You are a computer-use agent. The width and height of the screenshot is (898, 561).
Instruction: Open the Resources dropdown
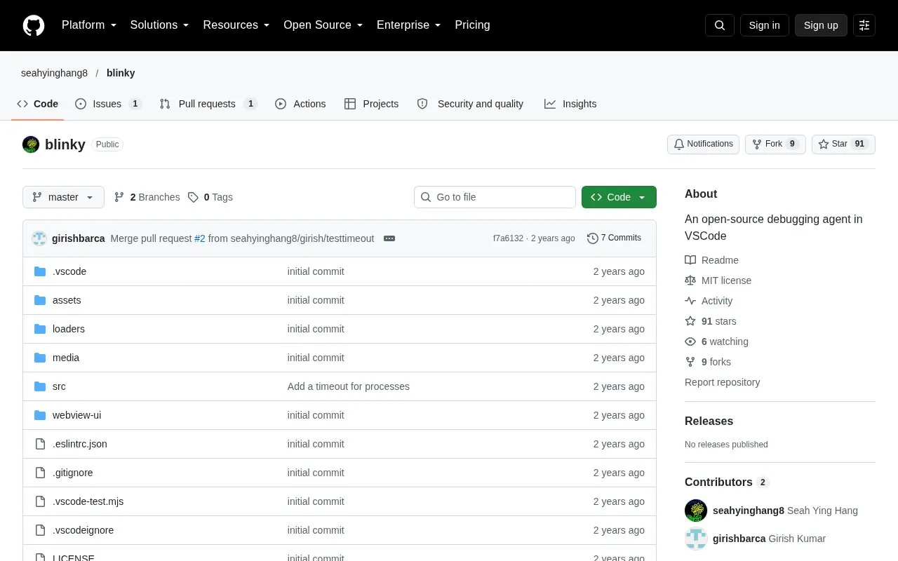(236, 25)
